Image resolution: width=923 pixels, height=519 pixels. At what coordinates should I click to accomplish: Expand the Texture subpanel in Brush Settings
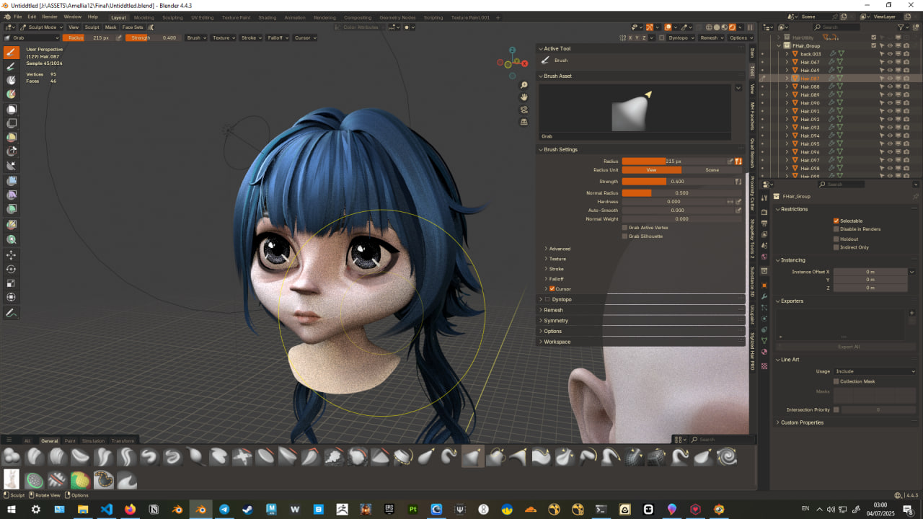pyautogui.click(x=557, y=259)
